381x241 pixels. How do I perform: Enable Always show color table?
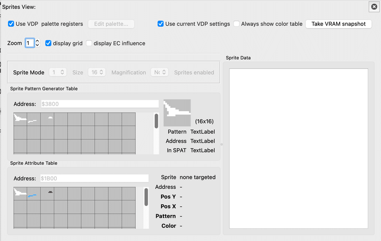click(236, 24)
